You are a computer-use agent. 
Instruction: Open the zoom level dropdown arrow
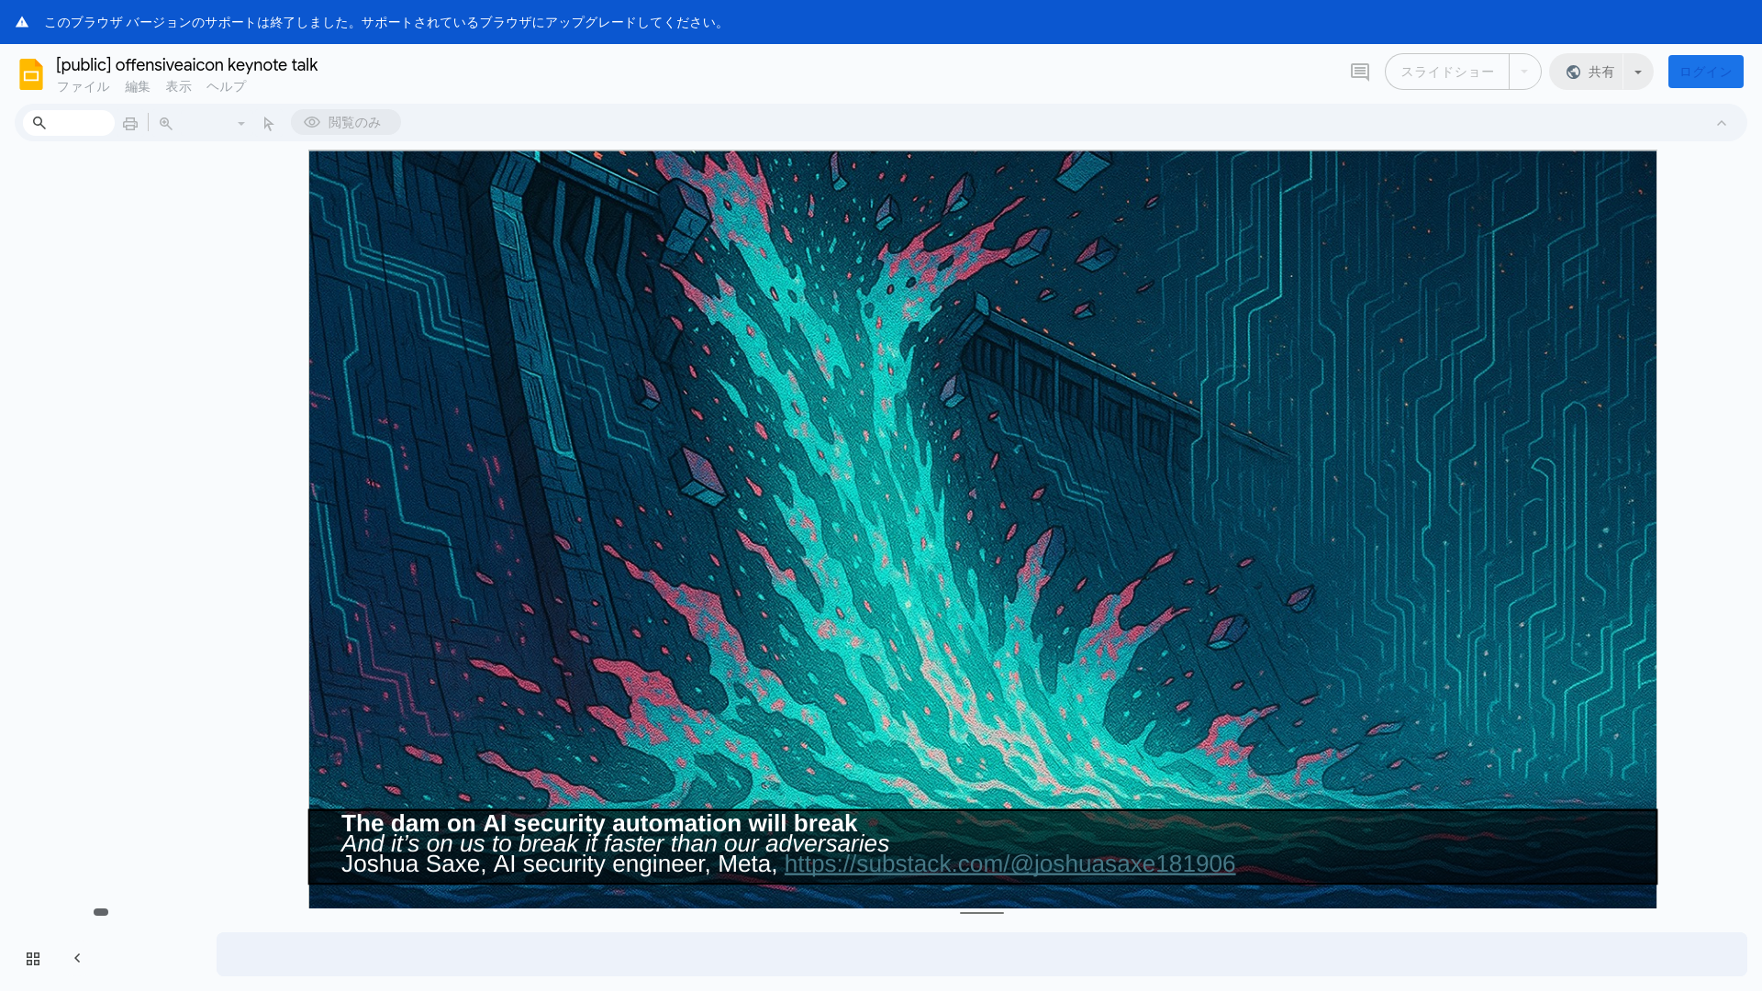[241, 123]
